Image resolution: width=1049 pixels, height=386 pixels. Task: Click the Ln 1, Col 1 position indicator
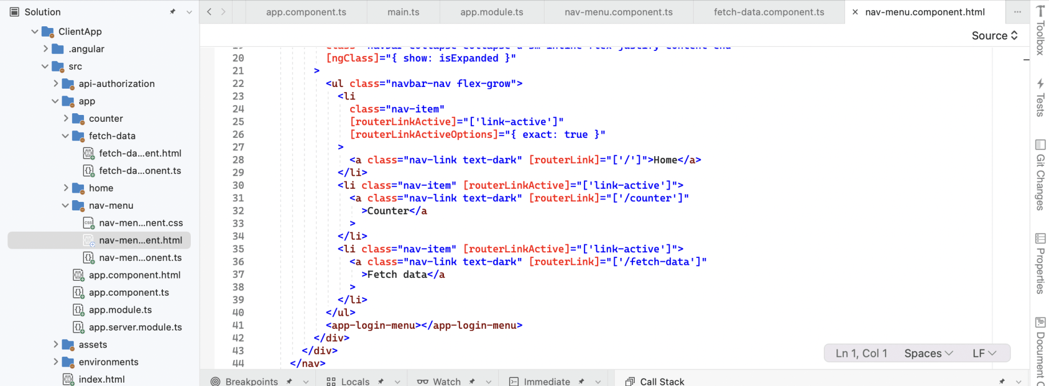tap(861, 353)
